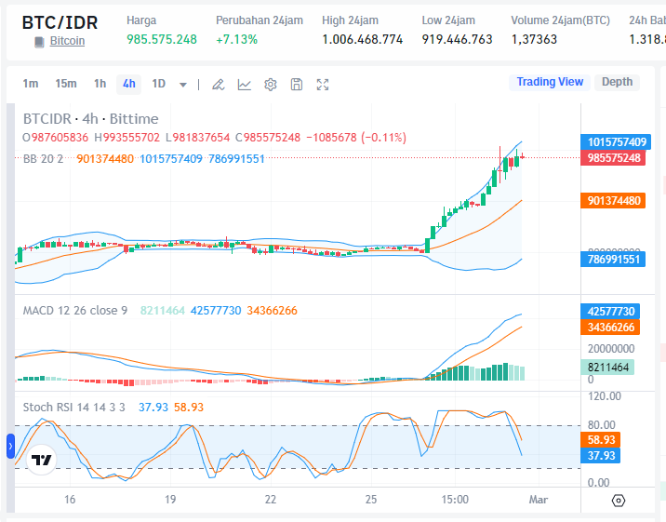The image size is (666, 522).
Task: Click the volume value 1,37363
Action: pyautogui.click(x=534, y=39)
